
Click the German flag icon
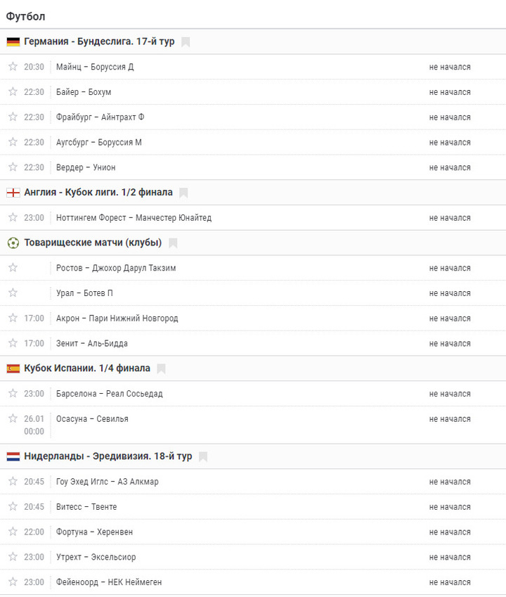click(13, 42)
